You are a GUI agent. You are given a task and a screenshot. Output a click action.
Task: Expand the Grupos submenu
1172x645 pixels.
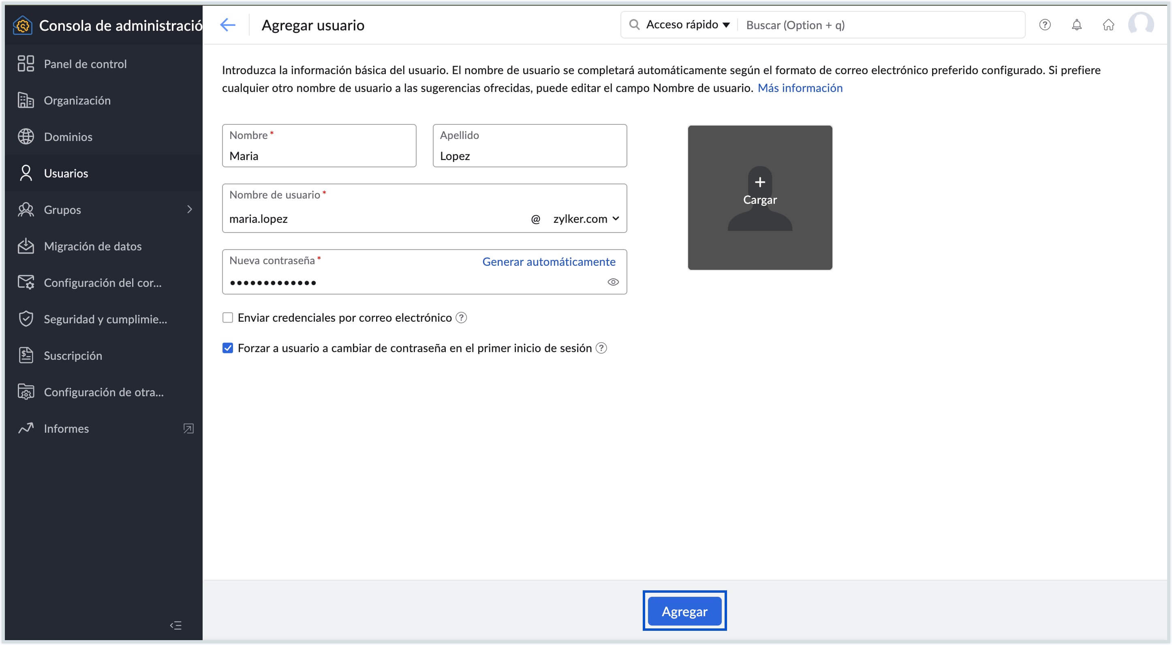190,209
